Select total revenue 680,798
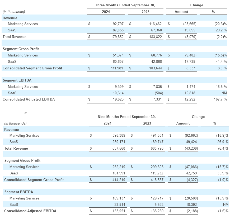Screen dimensions: 235x219 point(157,149)
